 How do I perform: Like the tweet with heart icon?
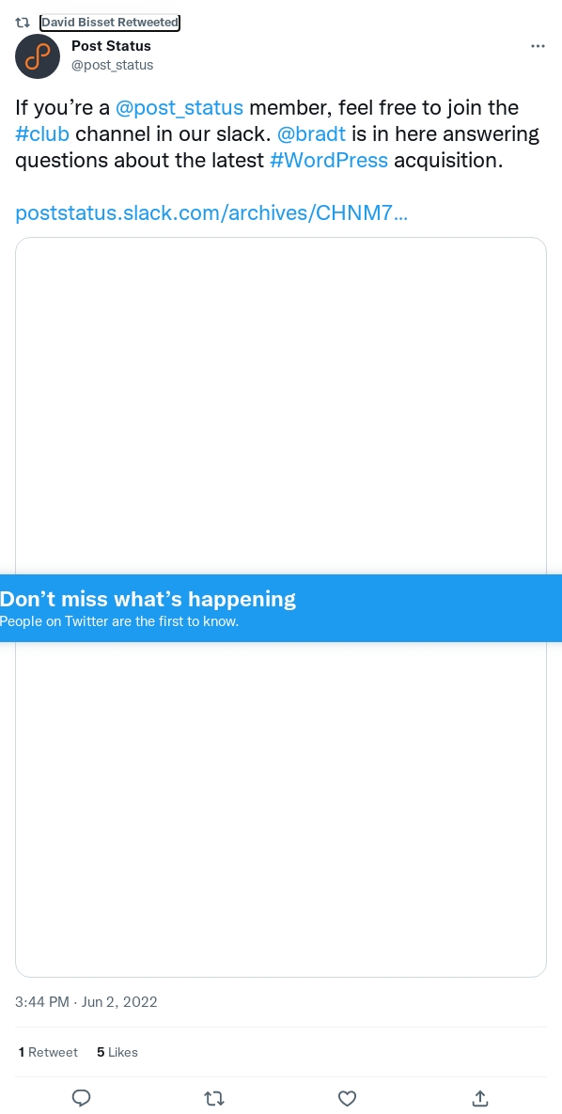click(347, 1098)
